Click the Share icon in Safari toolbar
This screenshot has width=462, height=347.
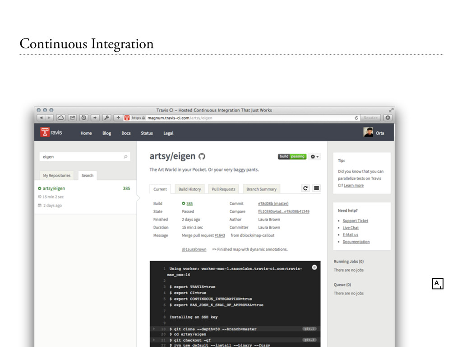(73, 118)
